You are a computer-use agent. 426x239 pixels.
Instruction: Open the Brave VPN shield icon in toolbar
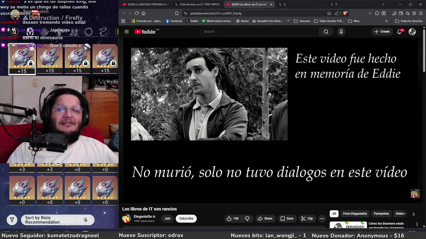(x=414, y=13)
